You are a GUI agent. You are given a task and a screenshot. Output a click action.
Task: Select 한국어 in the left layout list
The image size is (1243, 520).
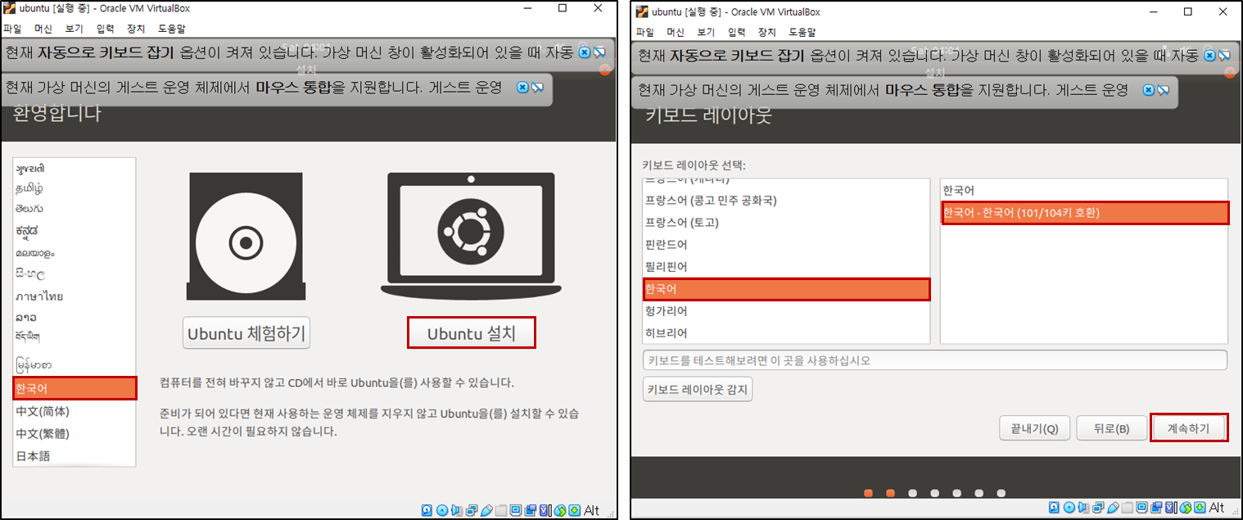pyautogui.click(x=787, y=289)
